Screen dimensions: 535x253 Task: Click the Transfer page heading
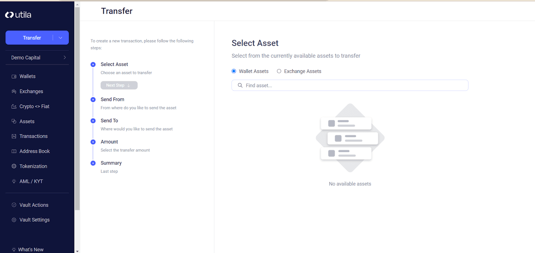[117, 11]
